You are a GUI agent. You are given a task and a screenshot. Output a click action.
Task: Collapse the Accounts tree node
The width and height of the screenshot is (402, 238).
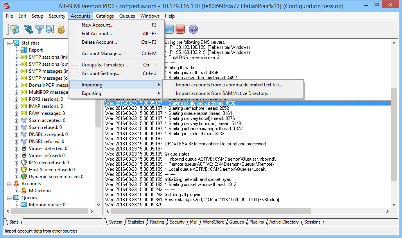click(x=9, y=184)
